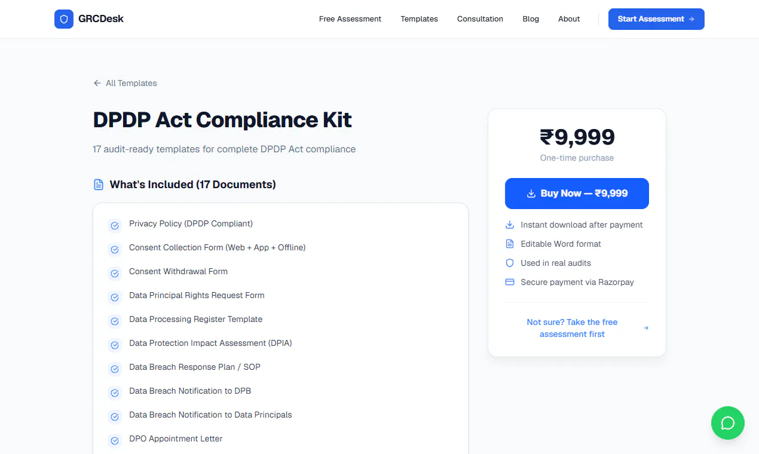Click the shield icon beside Used in real audits
The image size is (759, 454).
[510, 263]
